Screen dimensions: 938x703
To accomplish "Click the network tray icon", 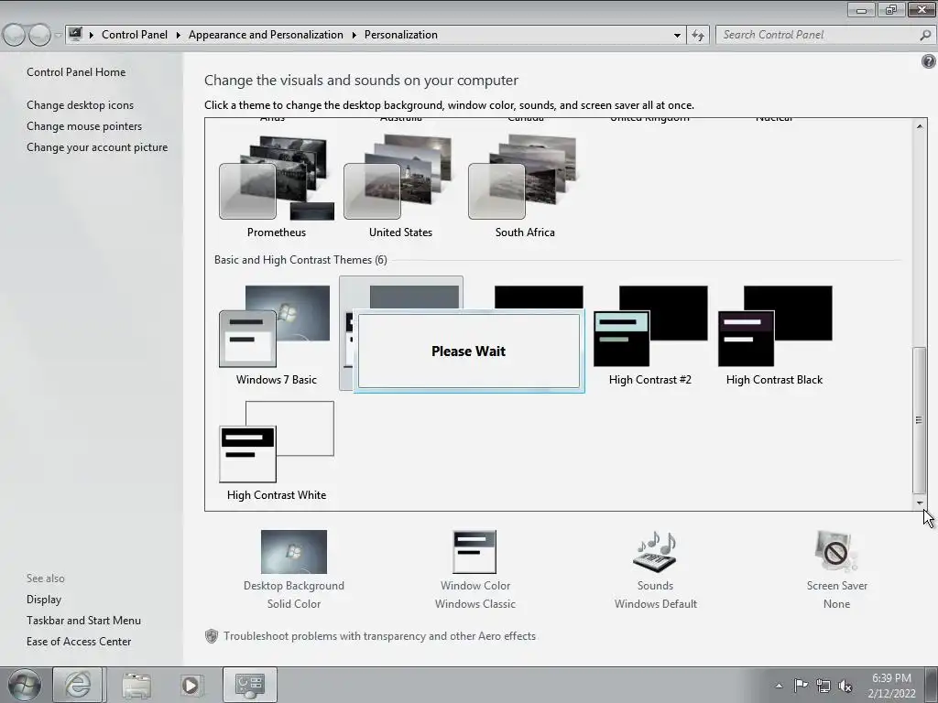I will point(823,686).
